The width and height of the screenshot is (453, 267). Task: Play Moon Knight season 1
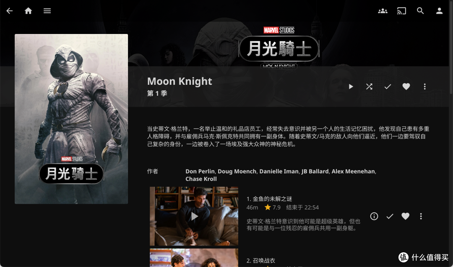click(351, 86)
